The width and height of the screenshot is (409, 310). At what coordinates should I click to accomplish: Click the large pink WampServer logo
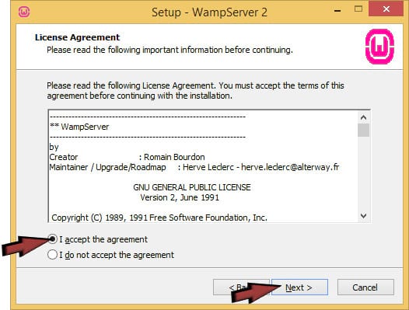[379, 47]
